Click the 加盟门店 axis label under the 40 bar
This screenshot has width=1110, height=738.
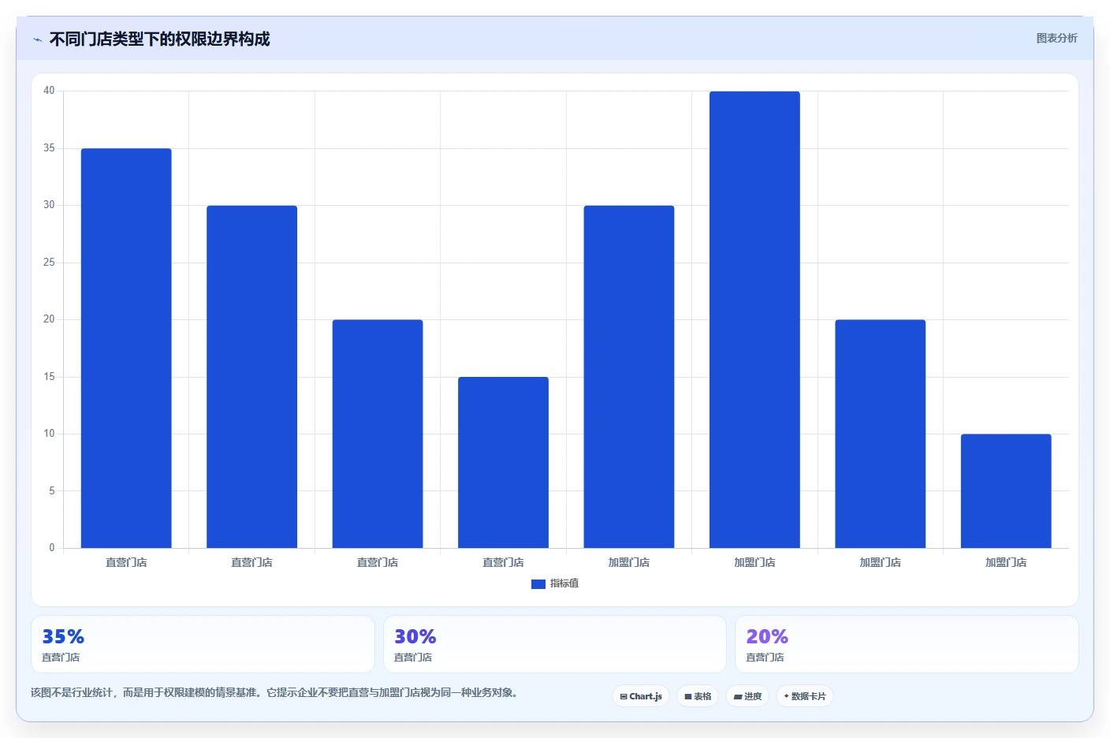pyautogui.click(x=754, y=562)
